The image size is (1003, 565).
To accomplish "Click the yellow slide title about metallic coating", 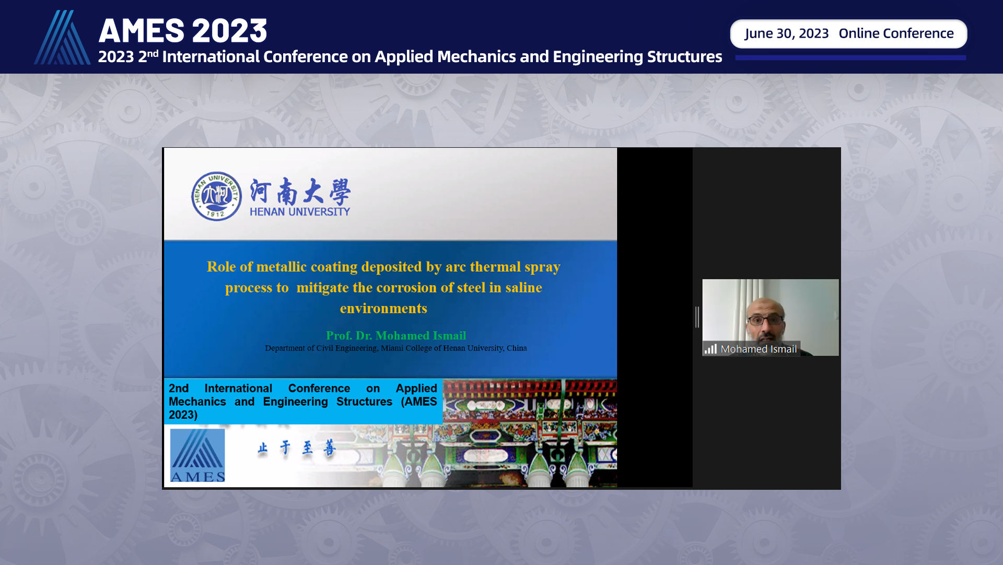I will [x=384, y=287].
